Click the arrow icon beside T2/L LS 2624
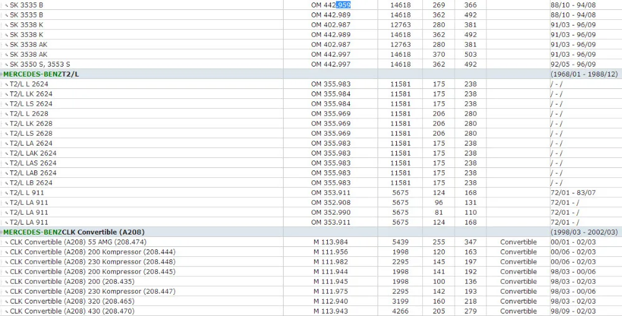The height and width of the screenshot is (316, 622). (6, 105)
